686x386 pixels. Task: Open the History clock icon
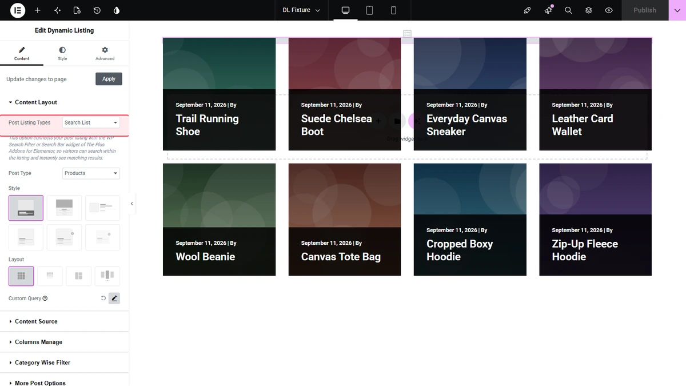click(97, 10)
